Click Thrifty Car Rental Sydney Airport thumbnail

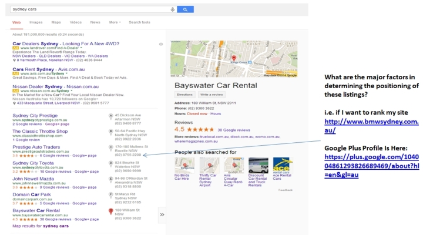pyautogui.click(x=209, y=165)
